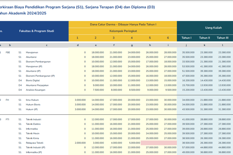Click program name 'Manajemen (IP)'

(34, 66)
